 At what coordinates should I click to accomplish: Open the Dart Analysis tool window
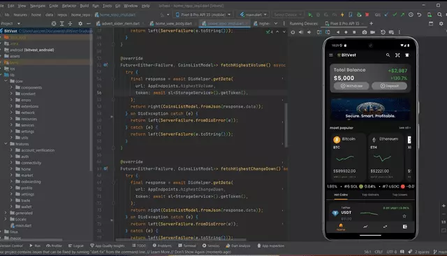click(x=237, y=246)
